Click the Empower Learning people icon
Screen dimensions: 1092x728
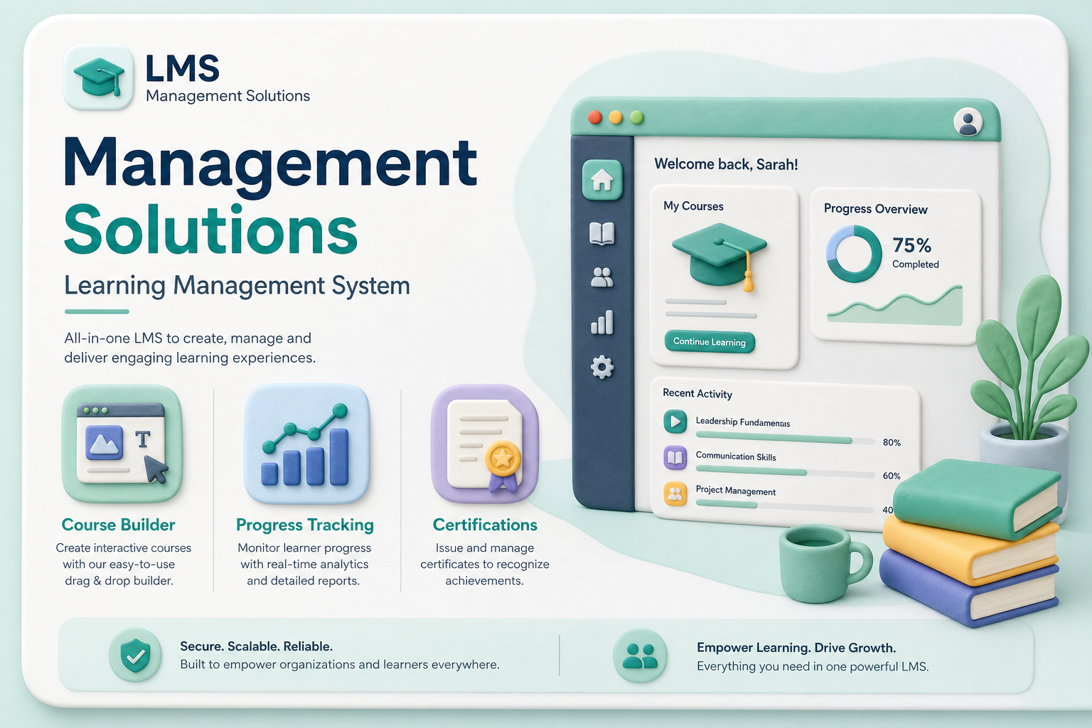pyautogui.click(x=640, y=655)
